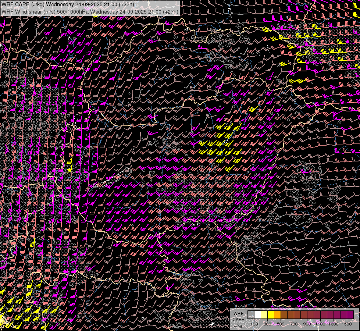Click the white swatch in the CAPE legend
Image resolution: width=360 pixels, height=331 pixels.
pos(258,315)
